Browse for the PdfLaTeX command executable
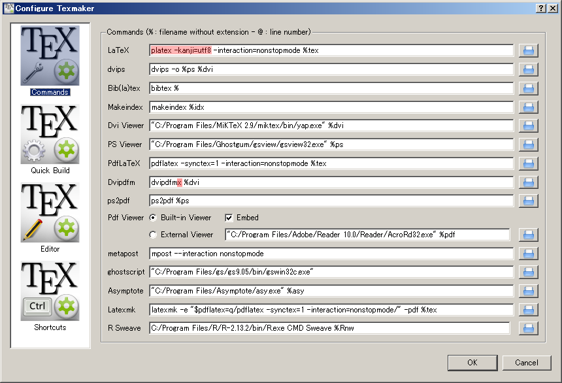The height and width of the screenshot is (383, 562). coord(528,163)
